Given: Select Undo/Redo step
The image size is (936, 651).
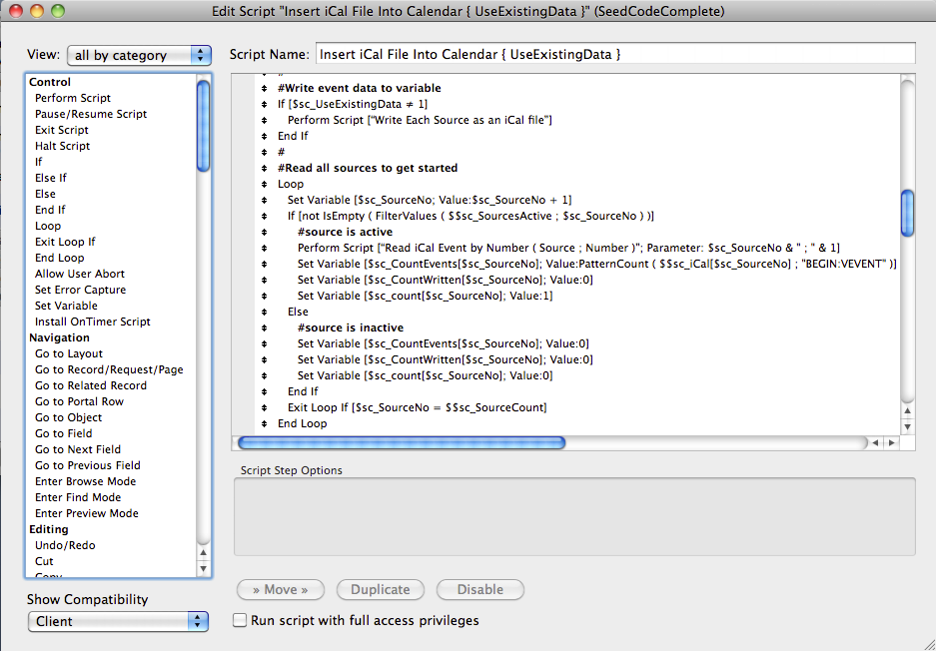Looking at the screenshot, I should (x=65, y=545).
